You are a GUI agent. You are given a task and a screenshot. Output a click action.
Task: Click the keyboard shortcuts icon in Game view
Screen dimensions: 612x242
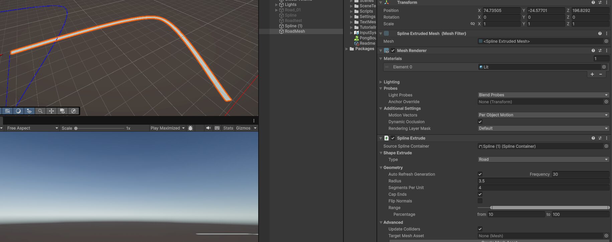tap(217, 128)
